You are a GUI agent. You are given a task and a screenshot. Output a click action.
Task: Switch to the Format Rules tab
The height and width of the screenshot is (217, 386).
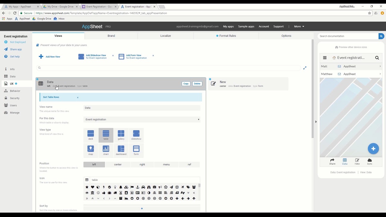pos(226,36)
